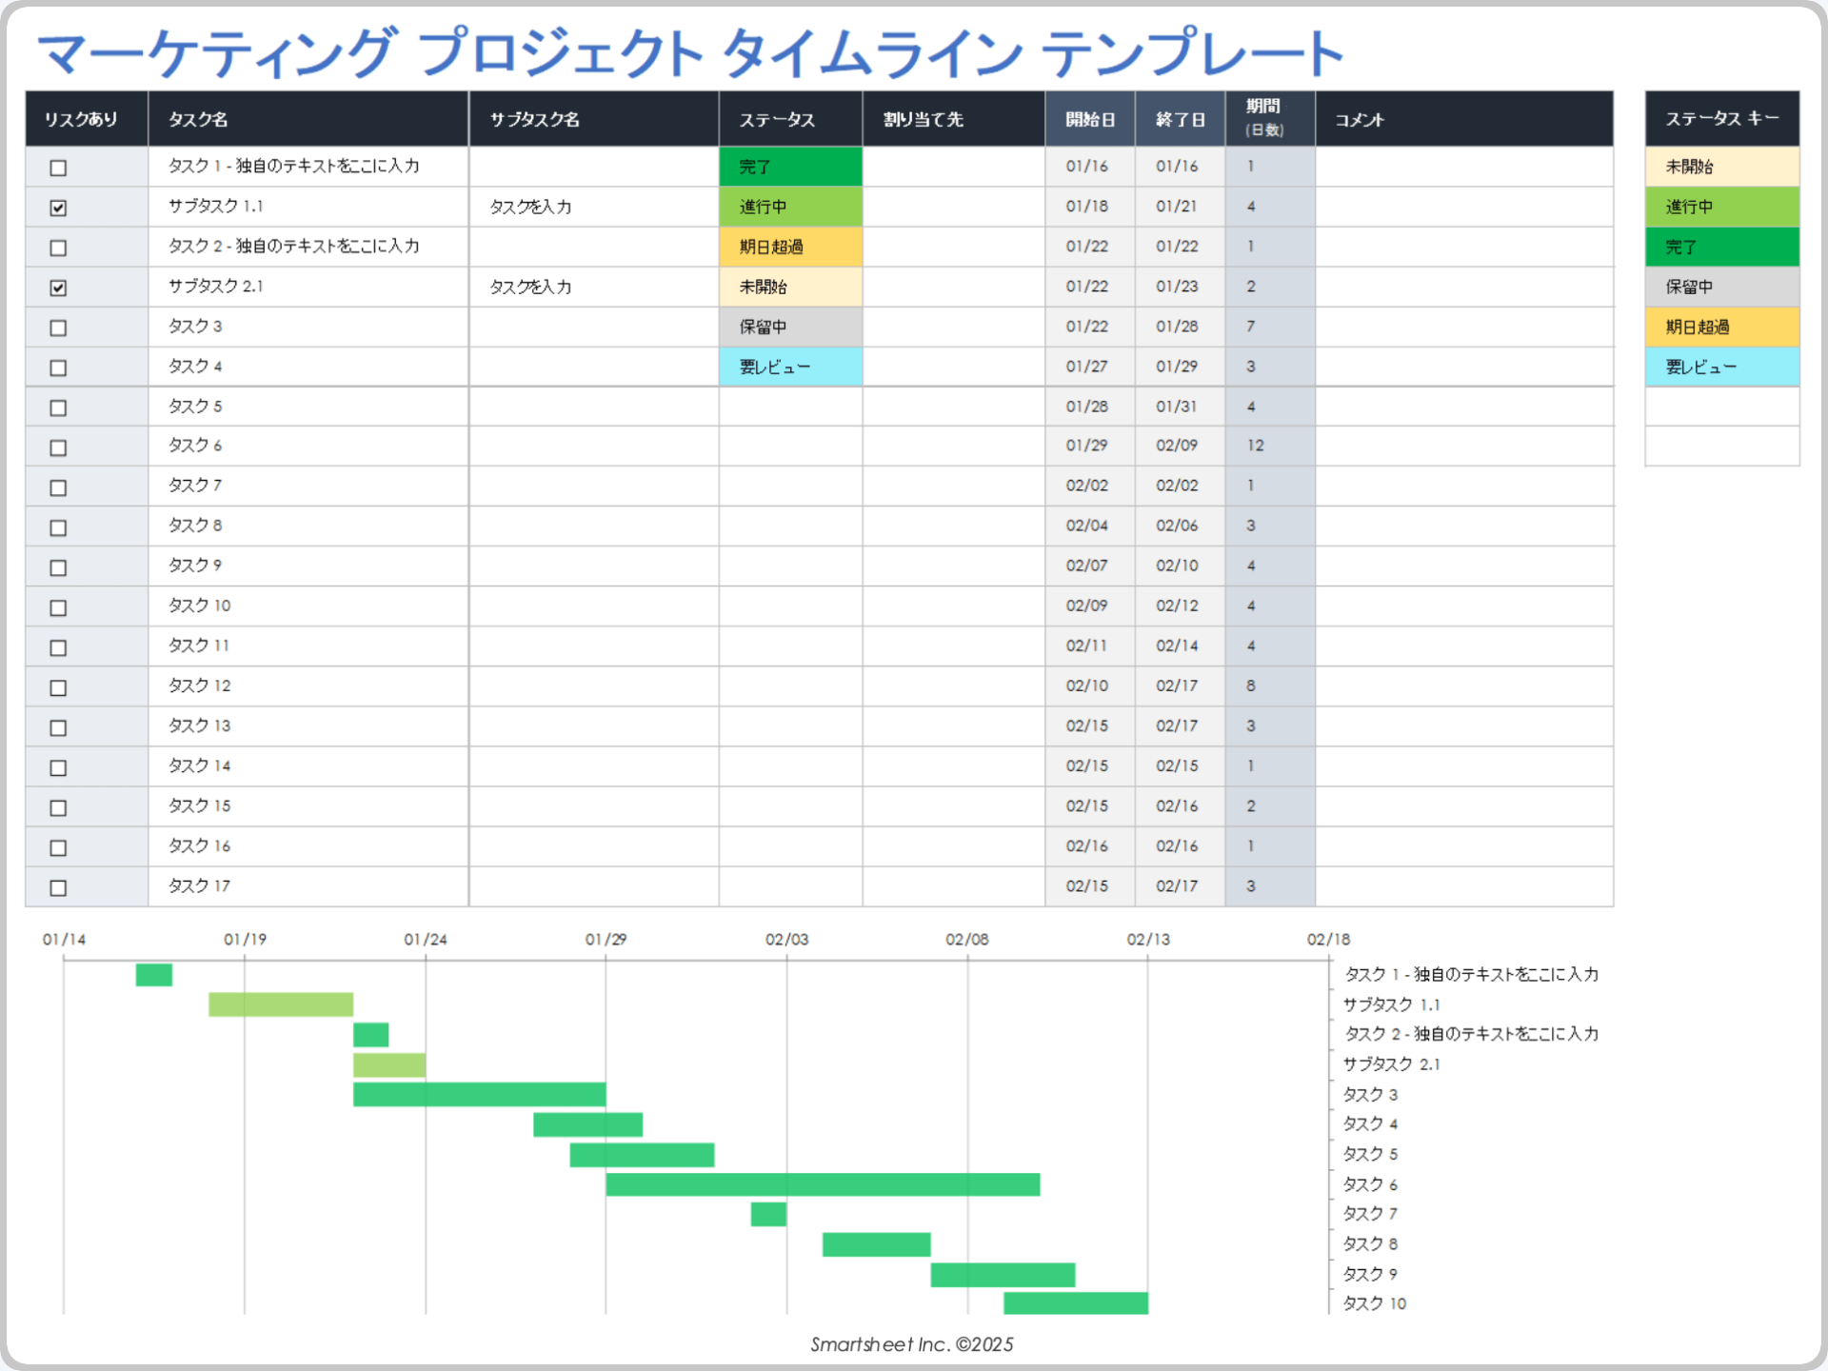Click the 保留中 status cell of タスク 3
This screenshot has width=1828, height=1371.
[790, 327]
